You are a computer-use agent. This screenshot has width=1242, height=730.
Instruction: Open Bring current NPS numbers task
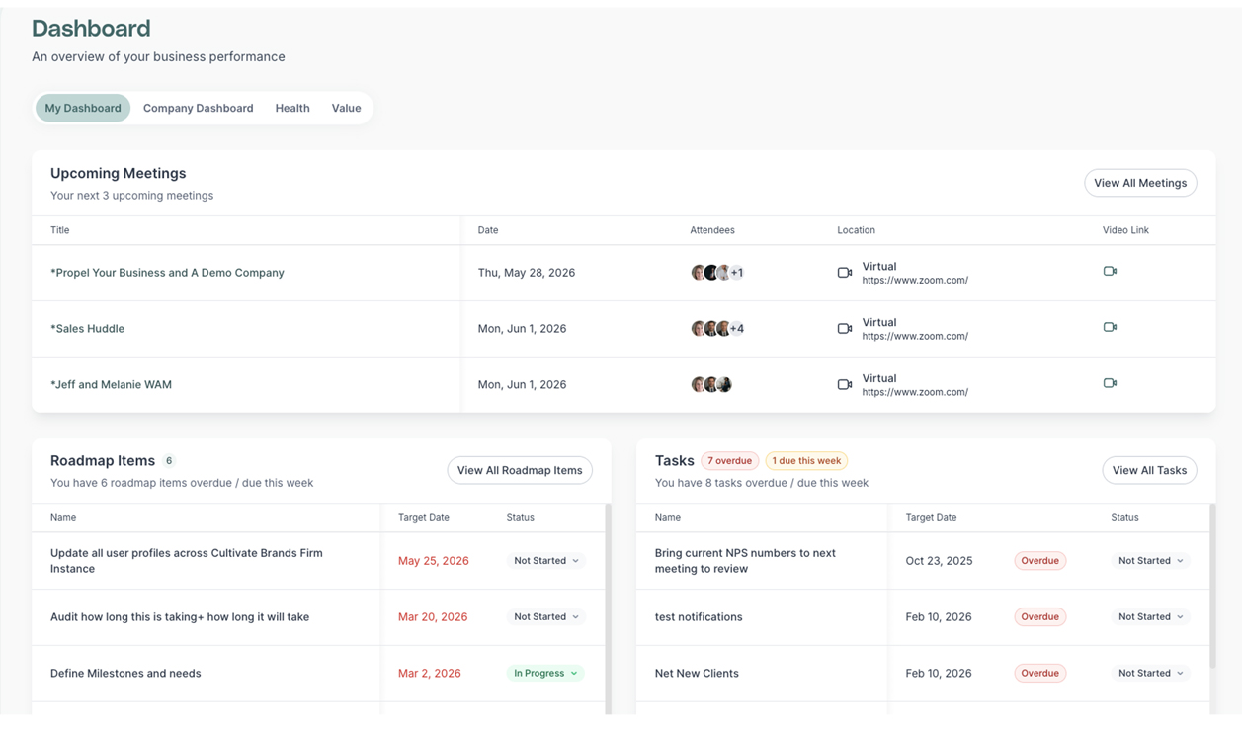pos(745,561)
